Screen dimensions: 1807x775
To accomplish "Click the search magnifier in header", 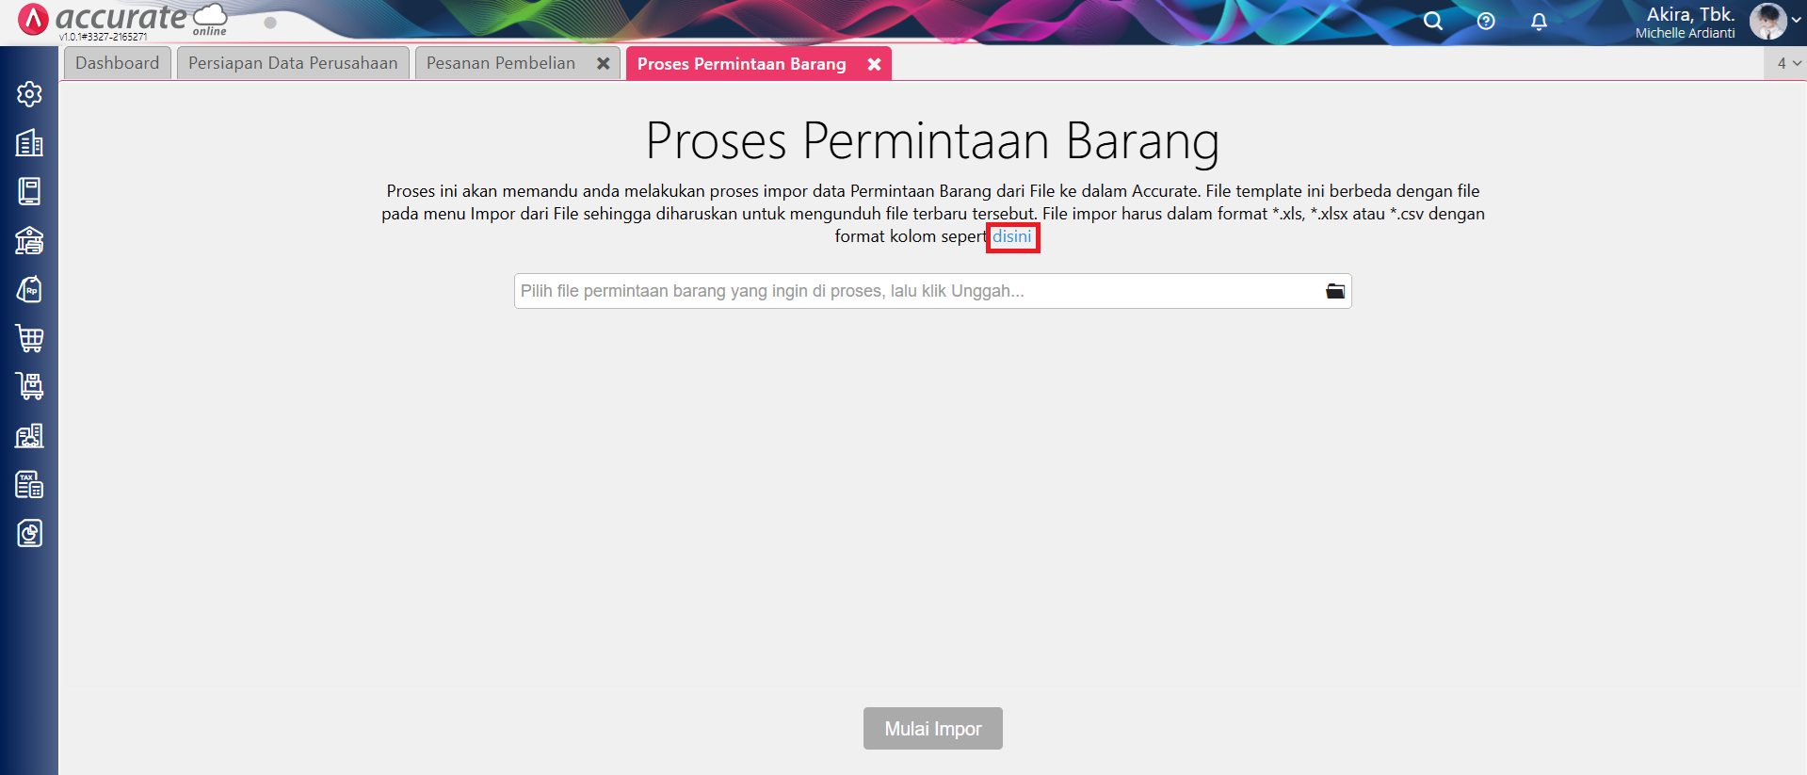I will click(1432, 21).
